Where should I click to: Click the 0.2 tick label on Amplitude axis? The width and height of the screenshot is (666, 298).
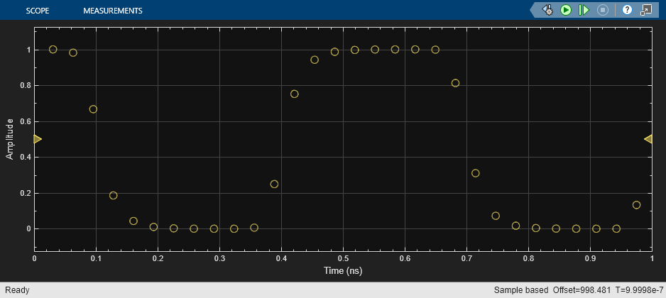pos(25,193)
